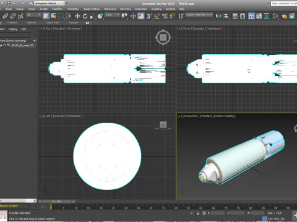Toggle the Angle Snap button
The image size is (297, 222).
click(x=157, y=16)
